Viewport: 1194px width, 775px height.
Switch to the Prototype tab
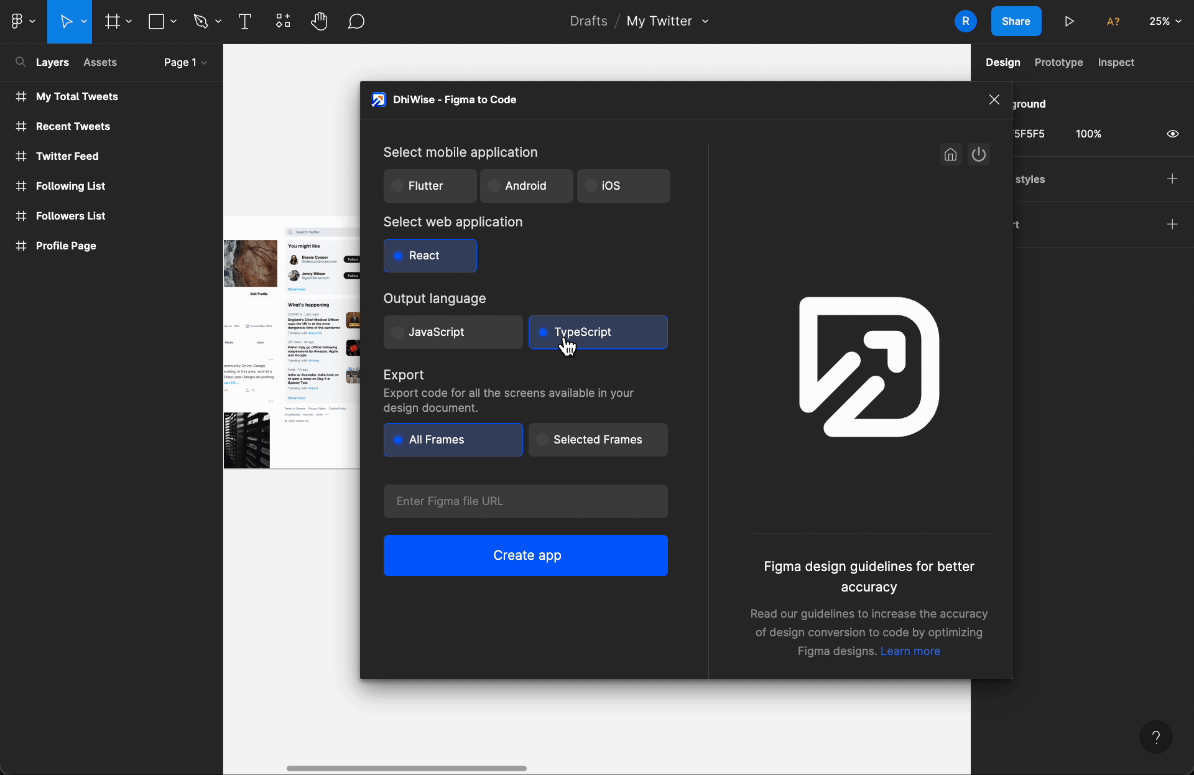[x=1058, y=62]
